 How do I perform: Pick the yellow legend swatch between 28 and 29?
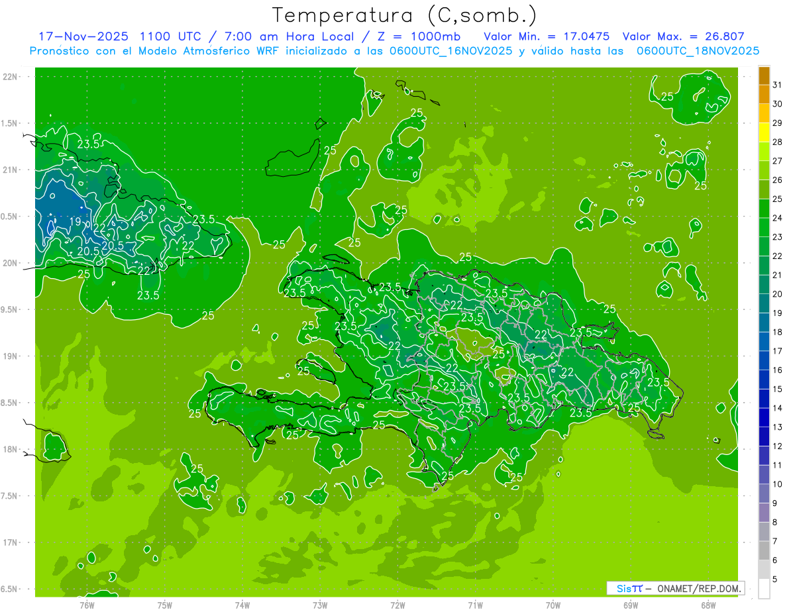(764, 132)
